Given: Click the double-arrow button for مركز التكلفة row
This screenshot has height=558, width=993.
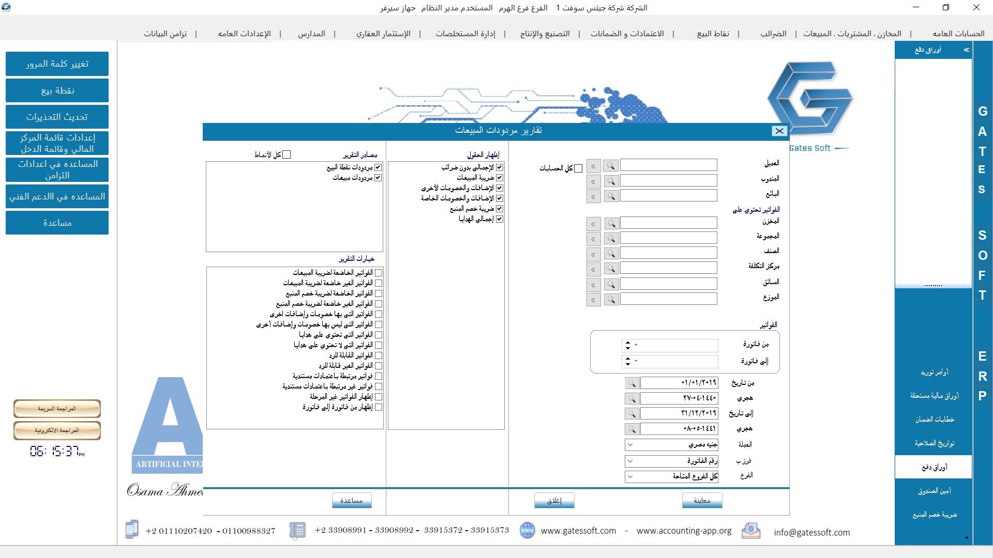Looking at the screenshot, I should click(593, 269).
